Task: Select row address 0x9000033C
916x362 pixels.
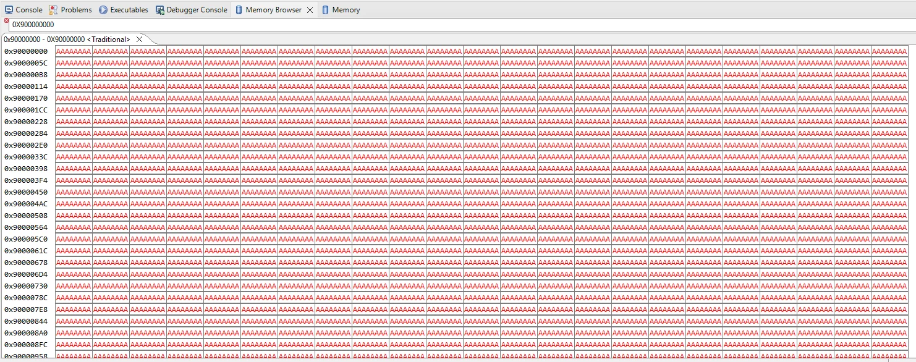Action: coord(26,157)
